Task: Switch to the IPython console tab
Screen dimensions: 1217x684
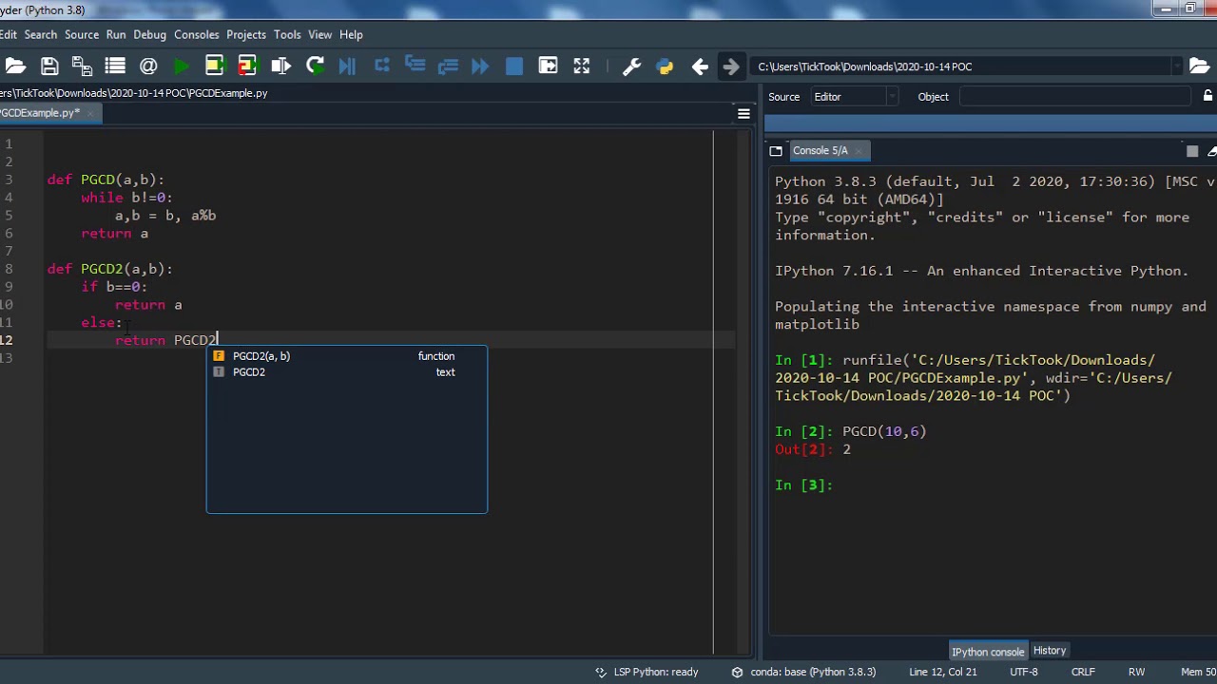Action: coord(988,652)
